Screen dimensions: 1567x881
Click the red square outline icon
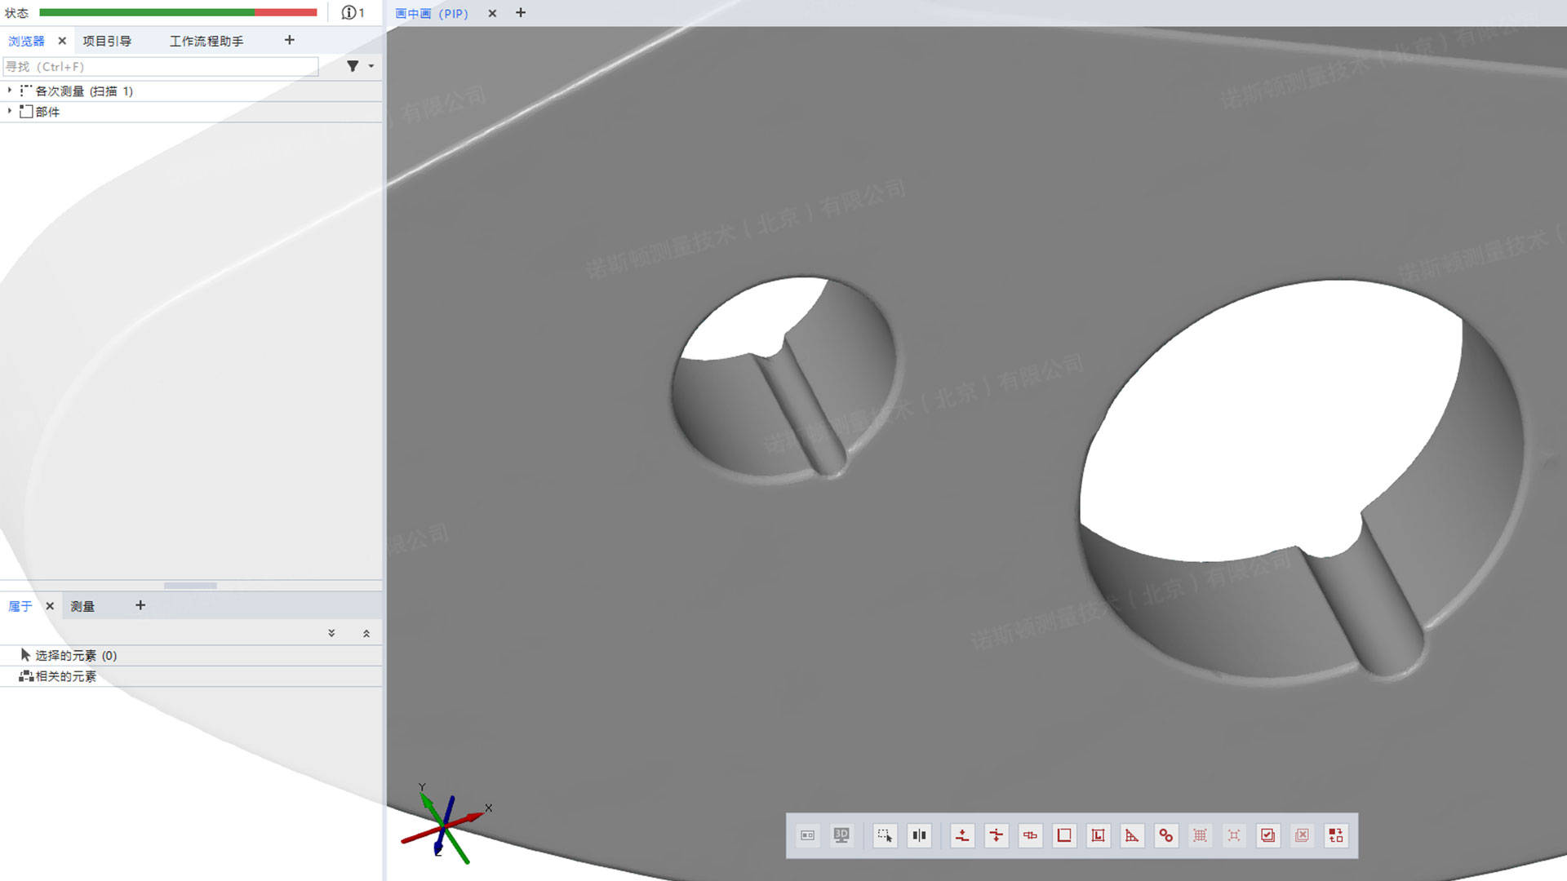point(1064,835)
